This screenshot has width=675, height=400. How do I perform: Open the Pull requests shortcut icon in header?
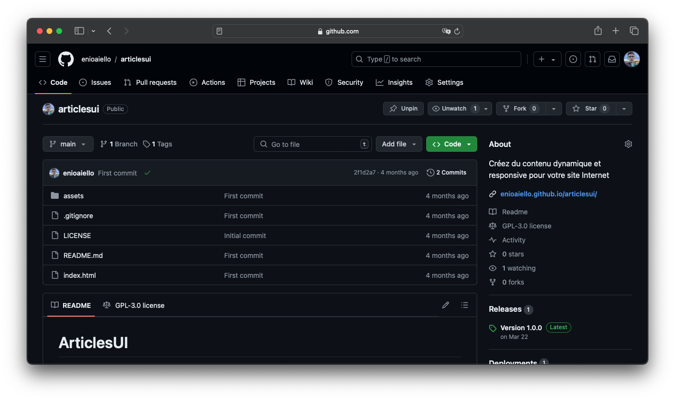pyautogui.click(x=593, y=59)
